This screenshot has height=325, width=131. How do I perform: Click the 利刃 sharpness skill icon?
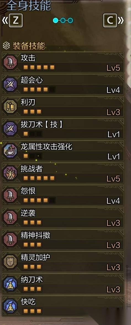(x=10, y=107)
